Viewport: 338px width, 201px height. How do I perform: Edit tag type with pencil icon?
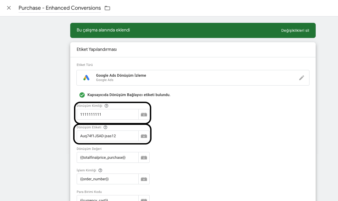[302, 78]
